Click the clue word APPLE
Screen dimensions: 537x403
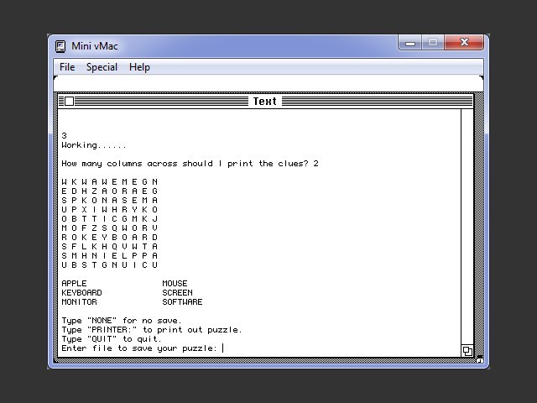74,284
